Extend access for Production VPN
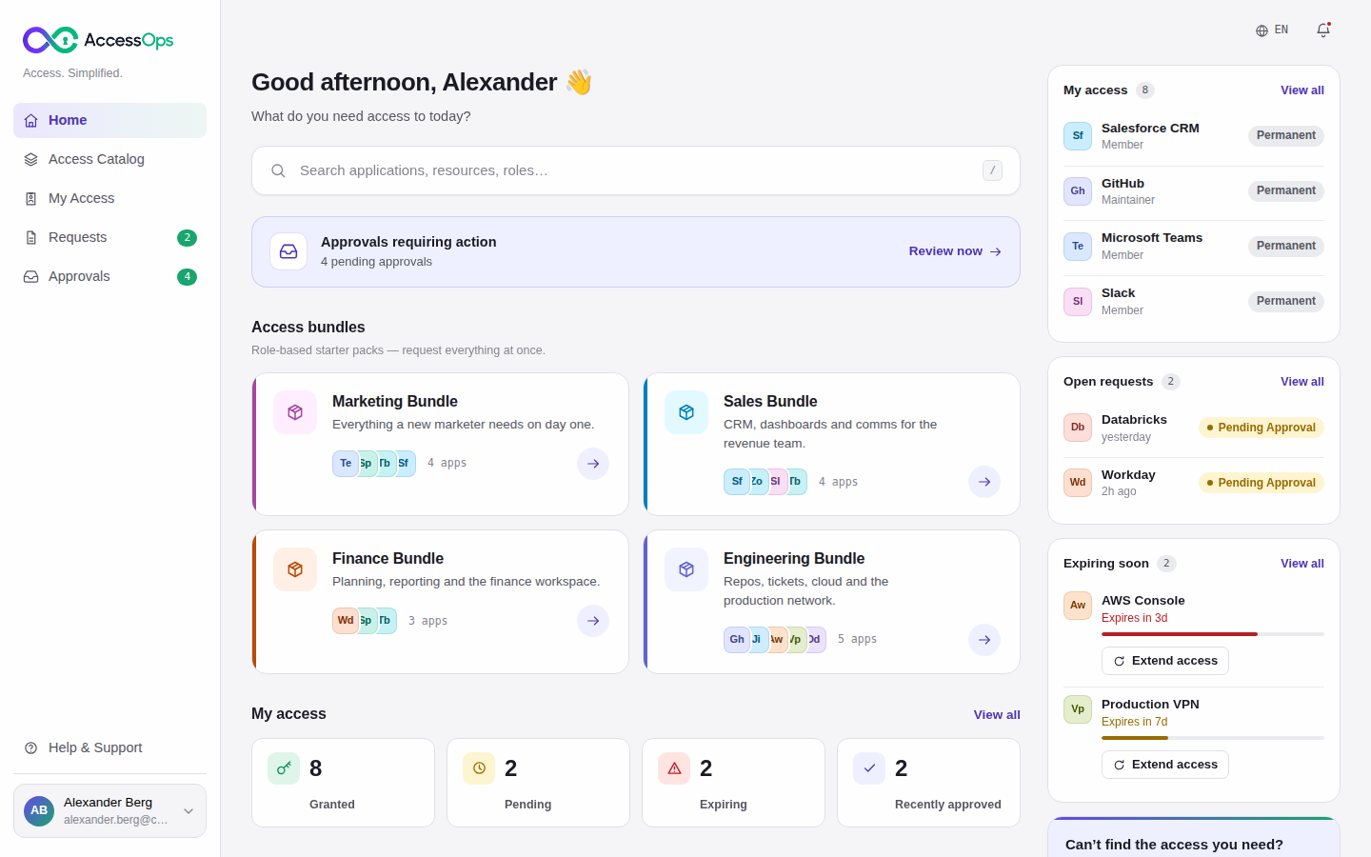 (x=1165, y=765)
